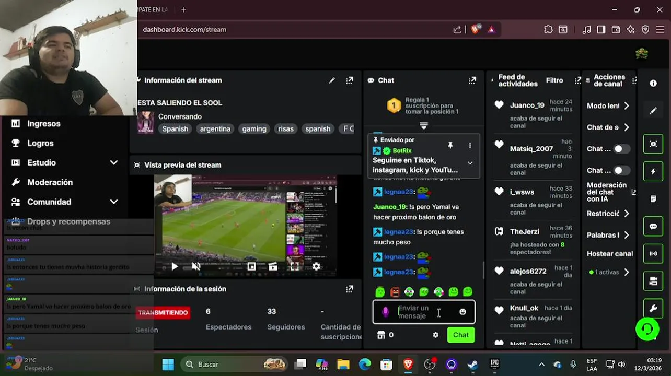The width and height of the screenshot is (671, 376).
Task: Open the chat shop icon showing 0
Action: point(386,335)
